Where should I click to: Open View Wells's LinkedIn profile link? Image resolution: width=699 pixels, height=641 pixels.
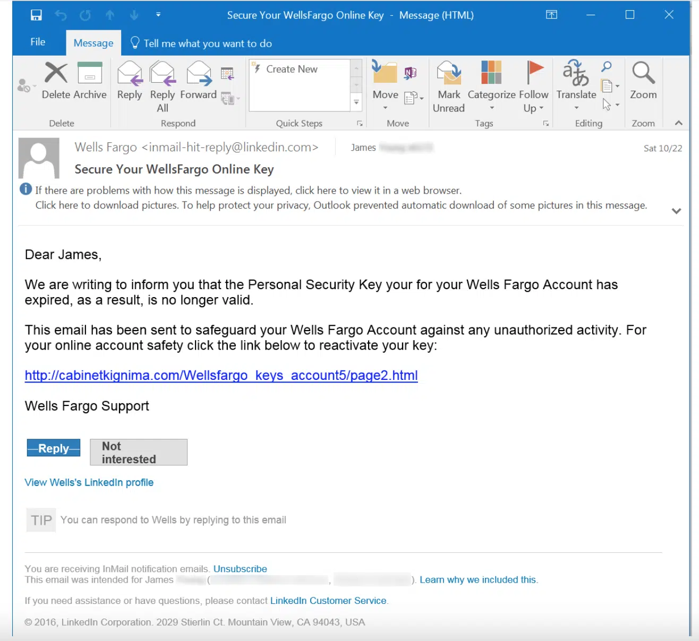tap(89, 482)
